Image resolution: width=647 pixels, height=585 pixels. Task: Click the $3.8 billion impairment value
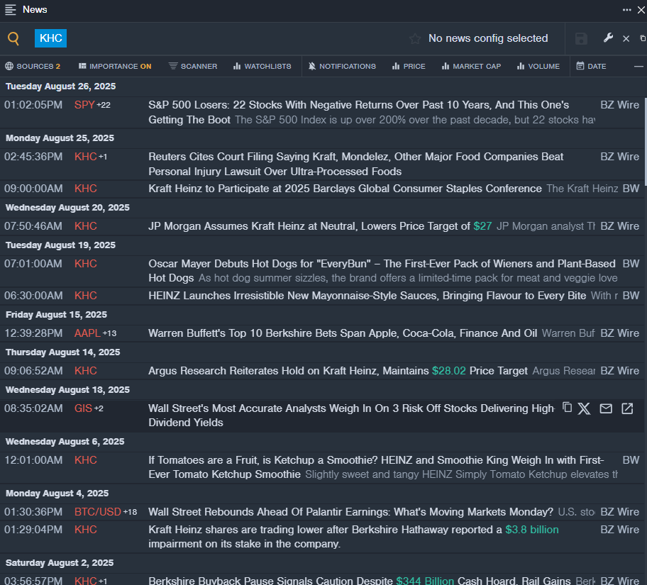point(532,529)
